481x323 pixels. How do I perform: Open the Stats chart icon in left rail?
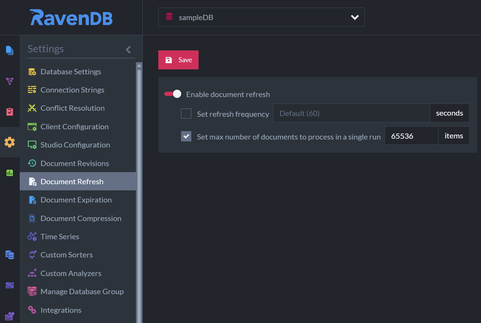(x=9, y=173)
